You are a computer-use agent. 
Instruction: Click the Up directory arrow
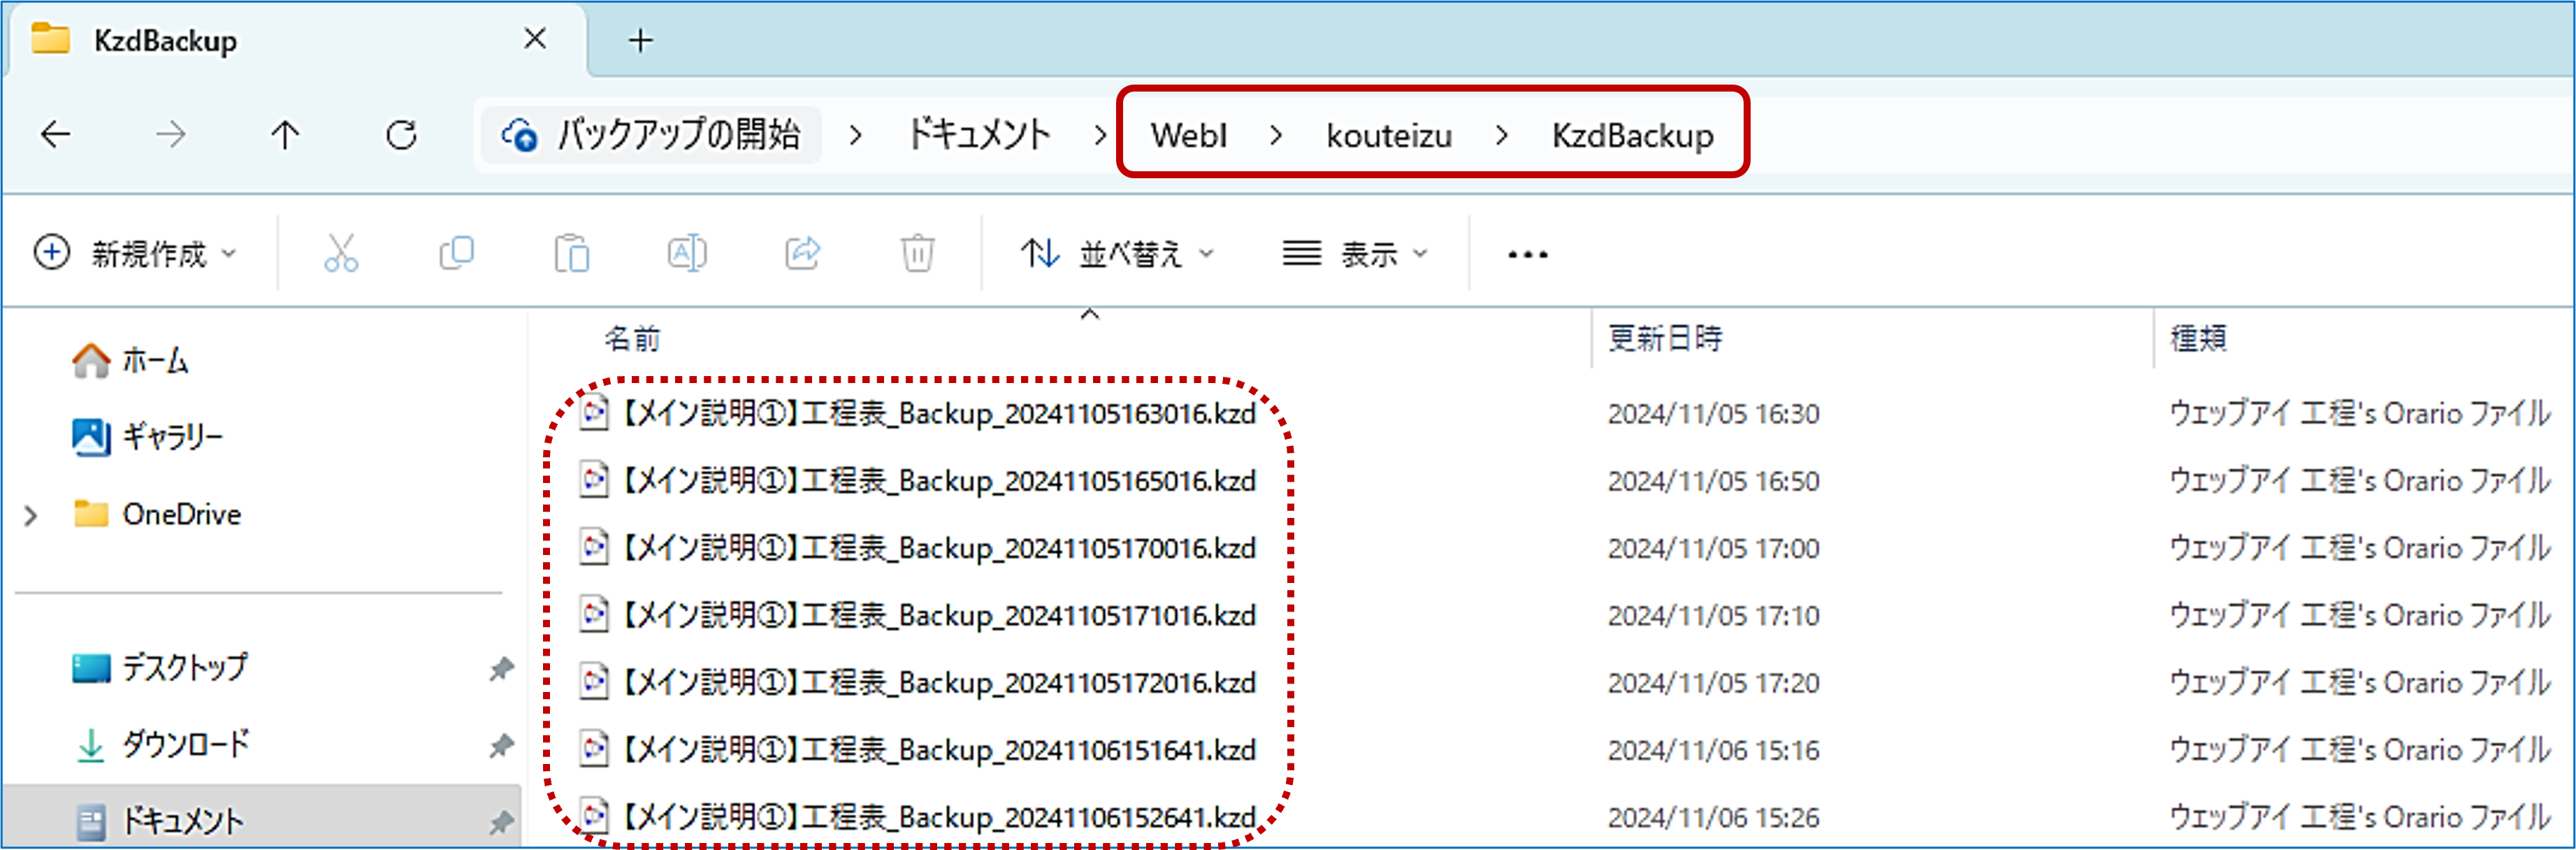285,134
